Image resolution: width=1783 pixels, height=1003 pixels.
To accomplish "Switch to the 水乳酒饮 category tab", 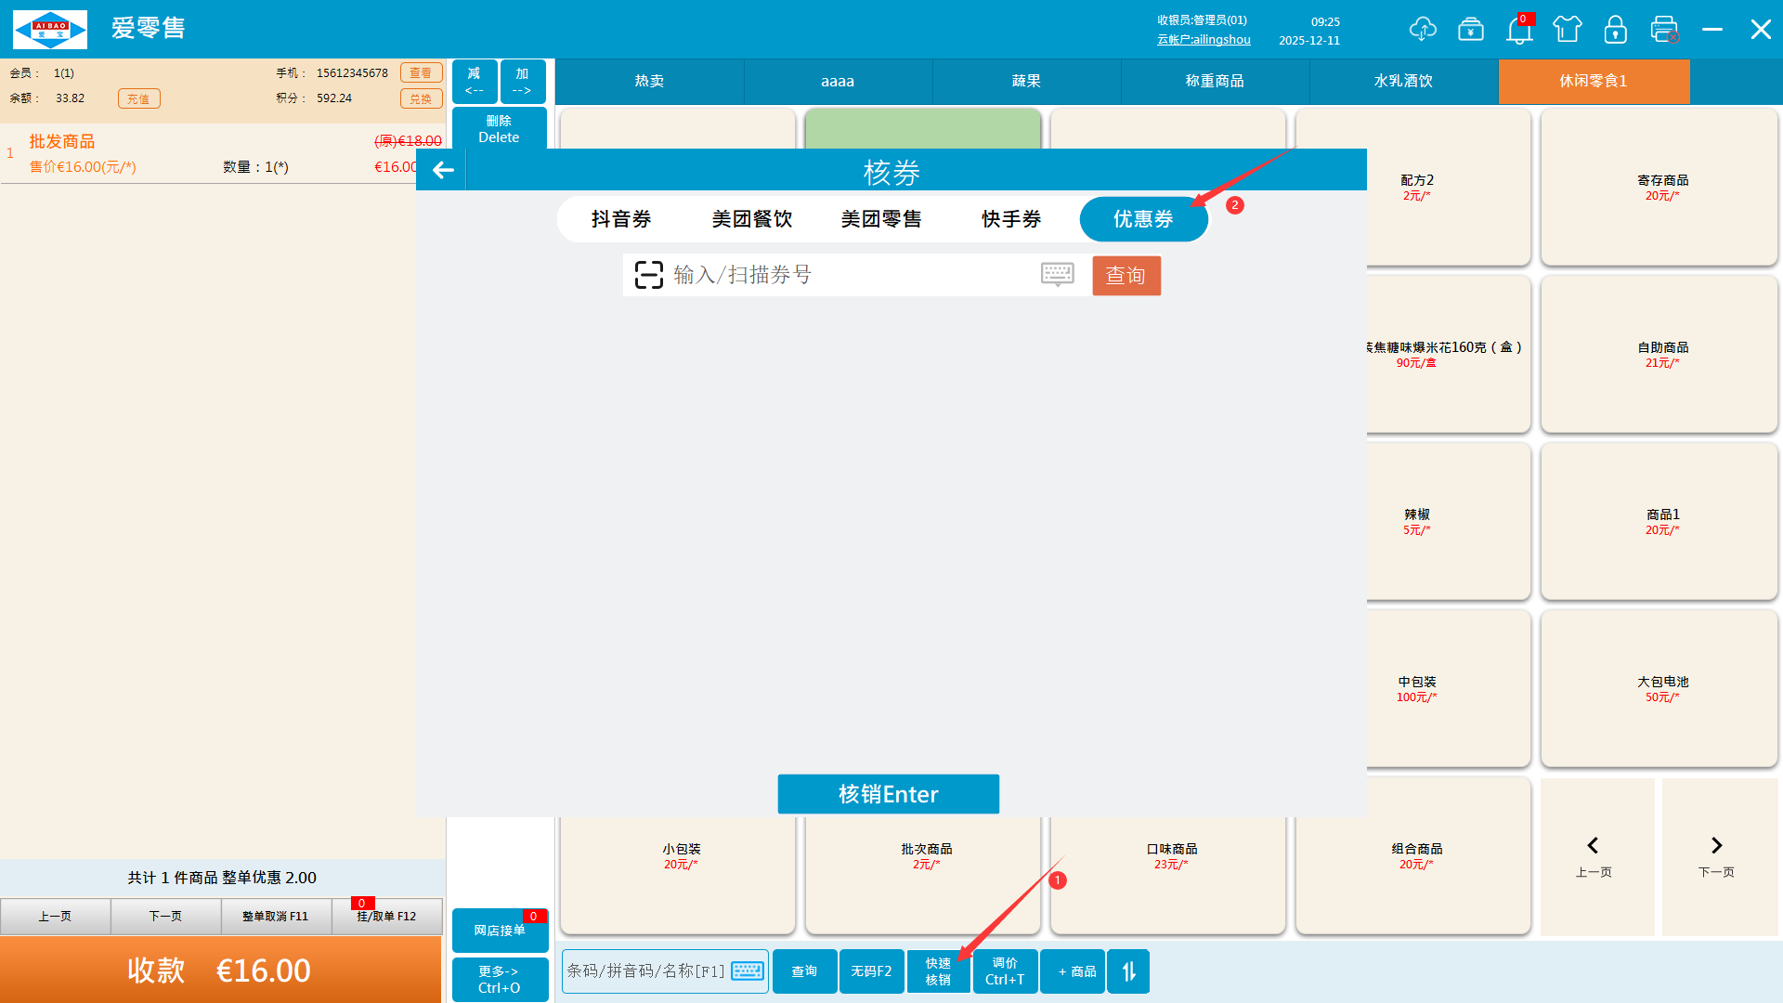I will [1403, 81].
